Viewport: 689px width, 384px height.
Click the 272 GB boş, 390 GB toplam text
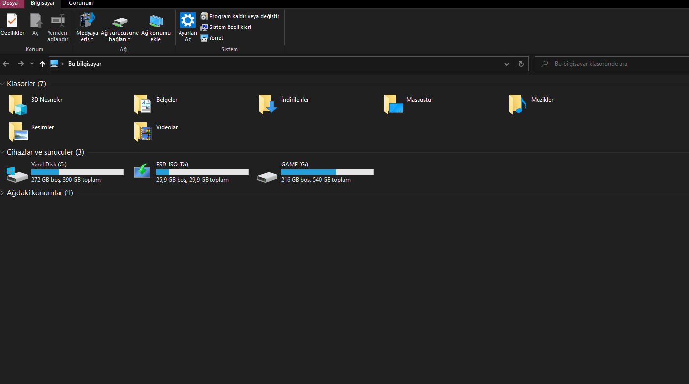pyautogui.click(x=66, y=180)
